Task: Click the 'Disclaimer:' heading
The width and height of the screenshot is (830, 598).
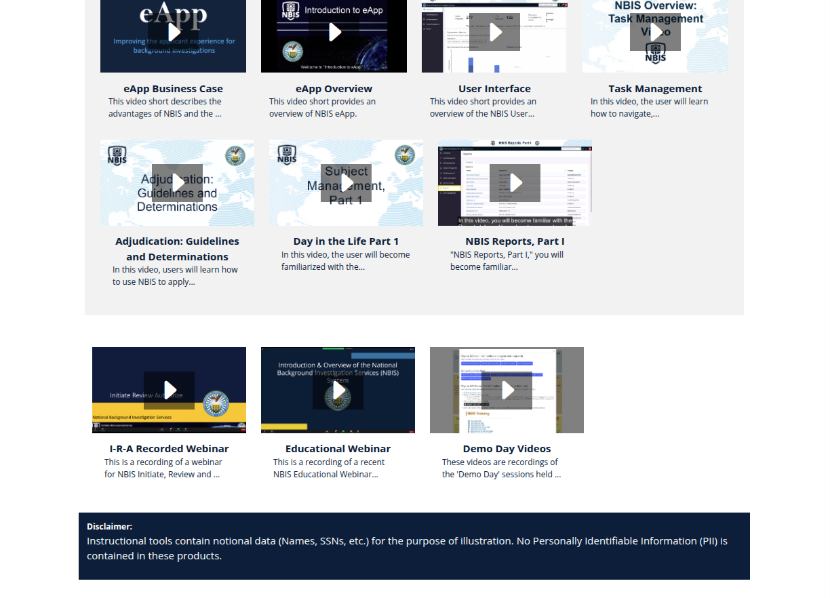Action: [109, 527]
